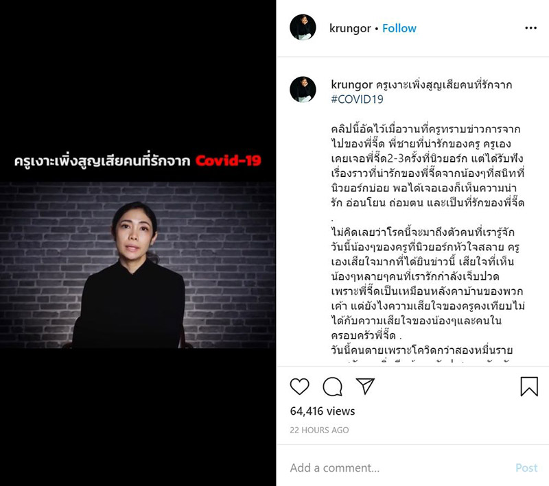This screenshot has width=549, height=486.
Task: Open the krungor username in the caption
Action: pyautogui.click(x=351, y=84)
